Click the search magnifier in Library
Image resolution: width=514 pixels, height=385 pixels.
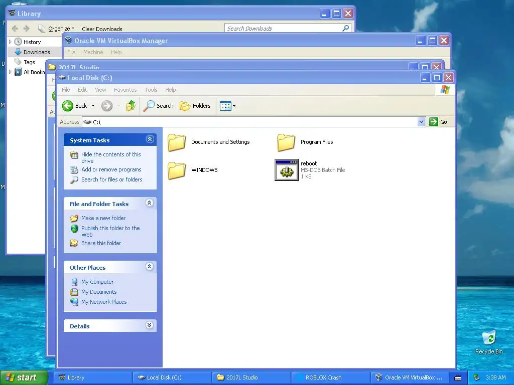[x=345, y=28]
